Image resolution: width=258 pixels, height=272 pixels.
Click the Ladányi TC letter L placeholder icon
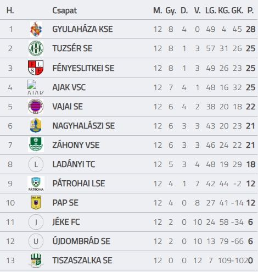click(x=36, y=164)
